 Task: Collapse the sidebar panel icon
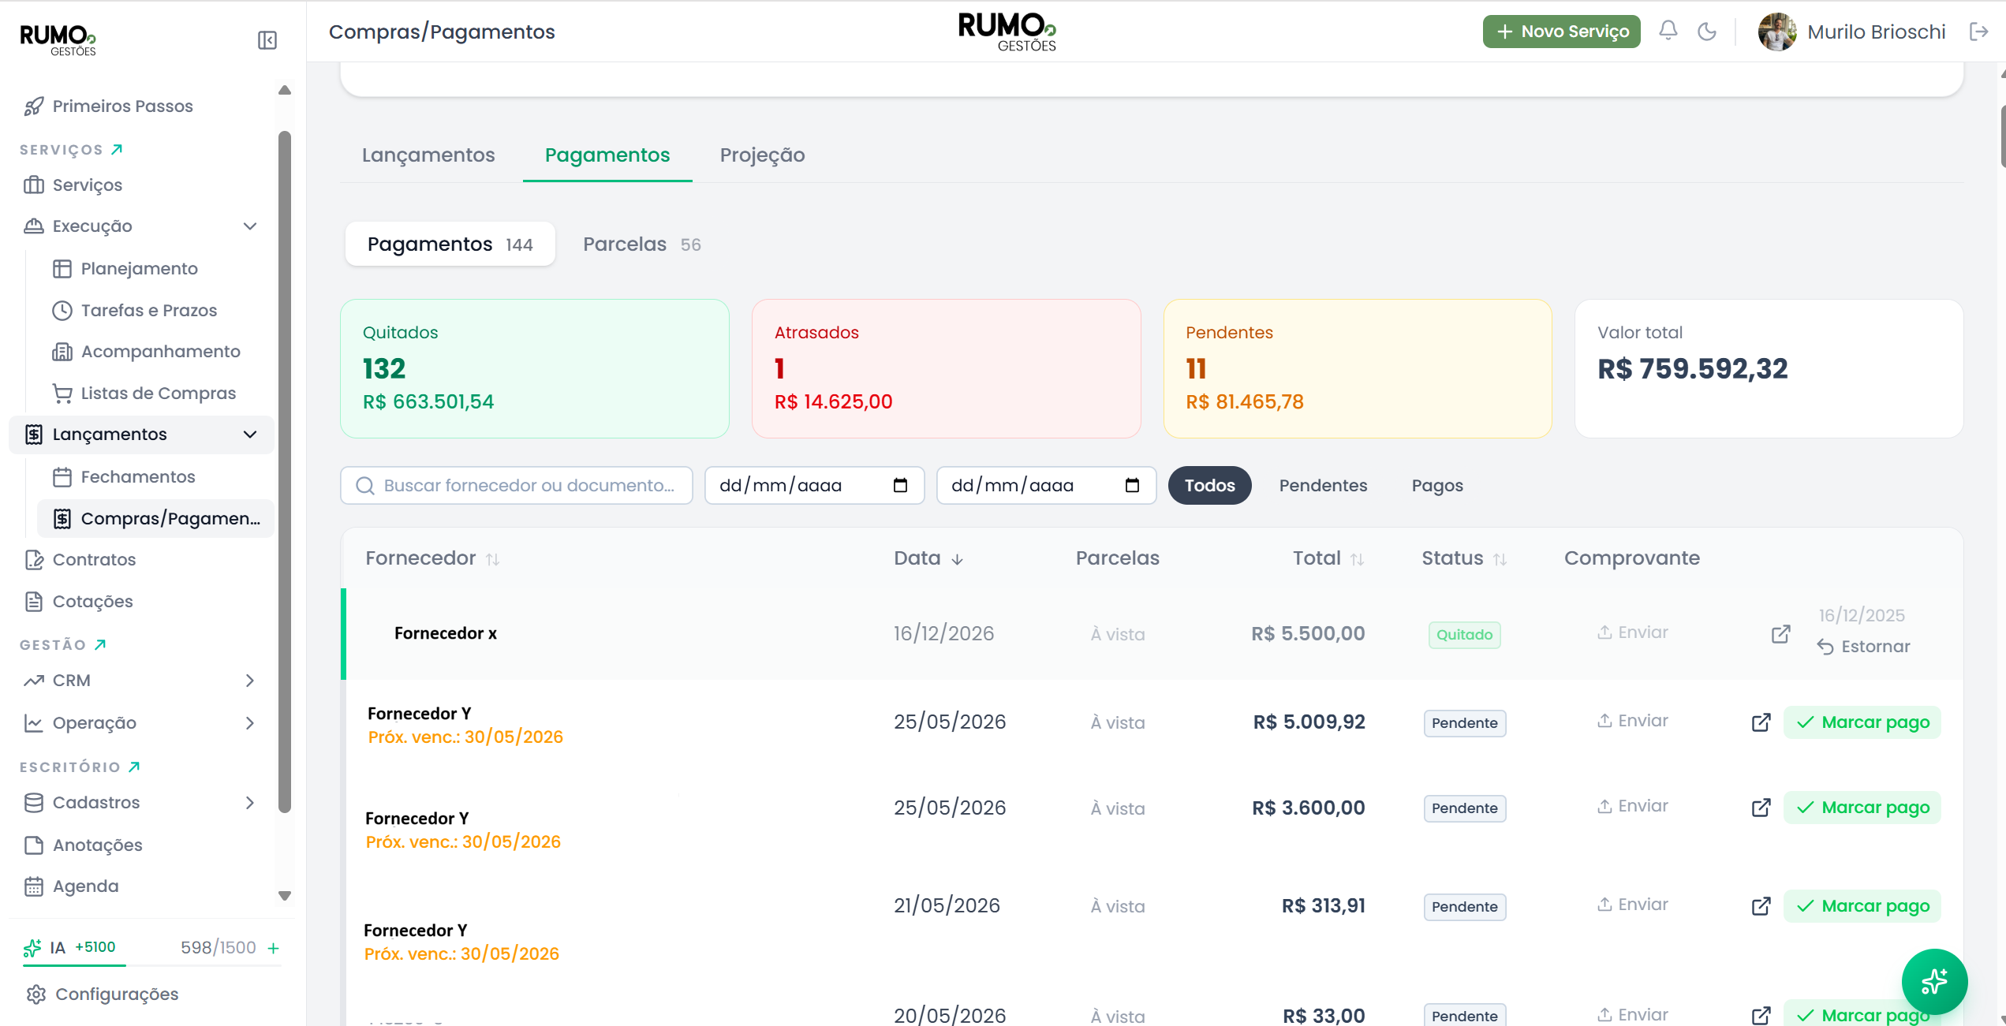click(267, 40)
